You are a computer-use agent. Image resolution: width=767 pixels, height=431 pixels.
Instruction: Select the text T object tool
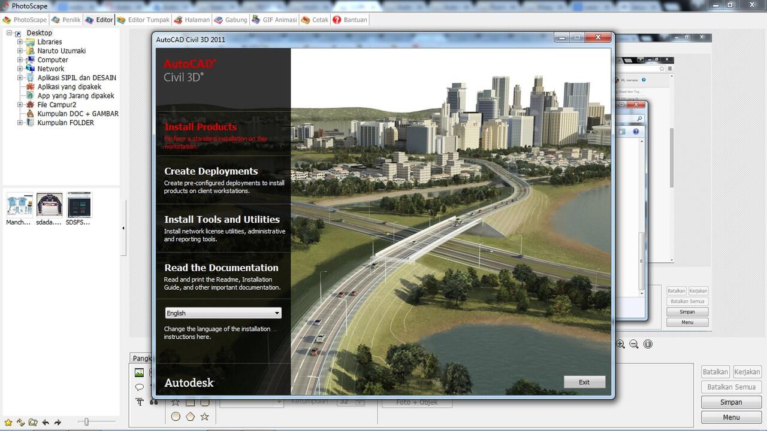[x=139, y=402]
